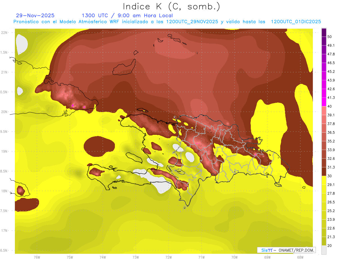Screen dimensions: 337x261
Task: Click the '70W' longitude axis label
Action: 234,257
